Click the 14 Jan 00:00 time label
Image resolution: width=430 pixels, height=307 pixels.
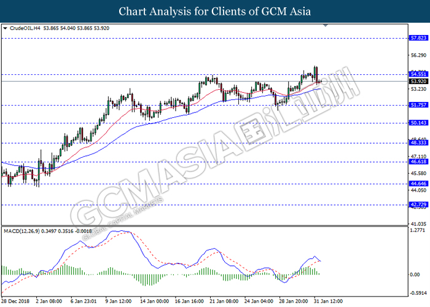tap(154, 301)
